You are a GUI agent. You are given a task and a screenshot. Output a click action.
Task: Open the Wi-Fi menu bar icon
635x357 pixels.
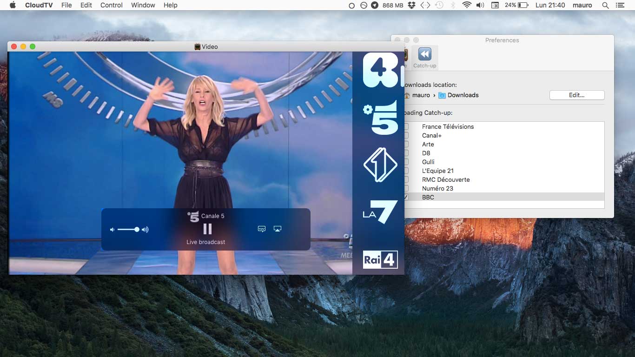click(467, 5)
